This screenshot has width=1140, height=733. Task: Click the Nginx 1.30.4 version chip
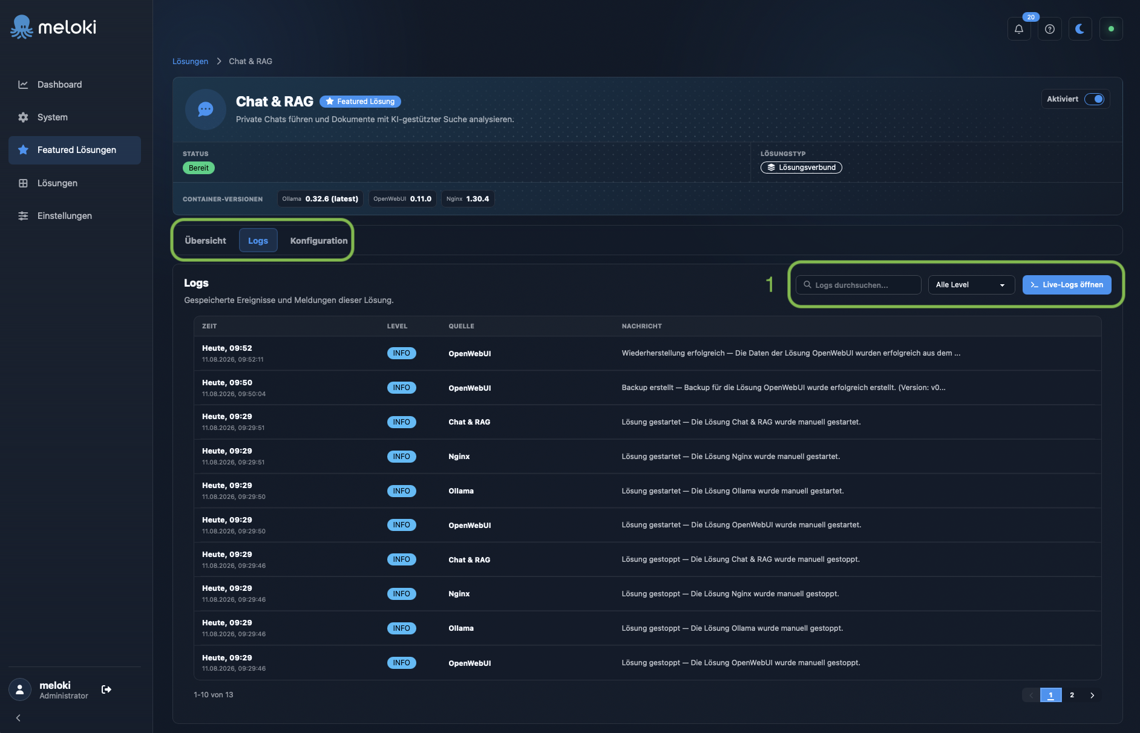click(x=468, y=199)
